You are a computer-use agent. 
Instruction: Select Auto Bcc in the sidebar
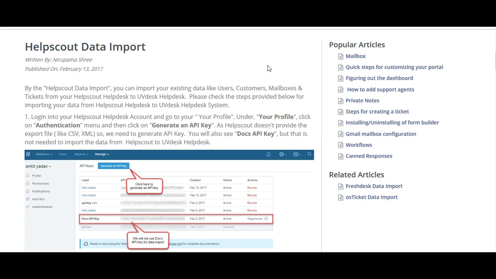[38, 199]
